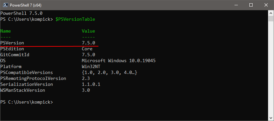Click the PowerShell 7 (x64) title text

coord(26,5)
